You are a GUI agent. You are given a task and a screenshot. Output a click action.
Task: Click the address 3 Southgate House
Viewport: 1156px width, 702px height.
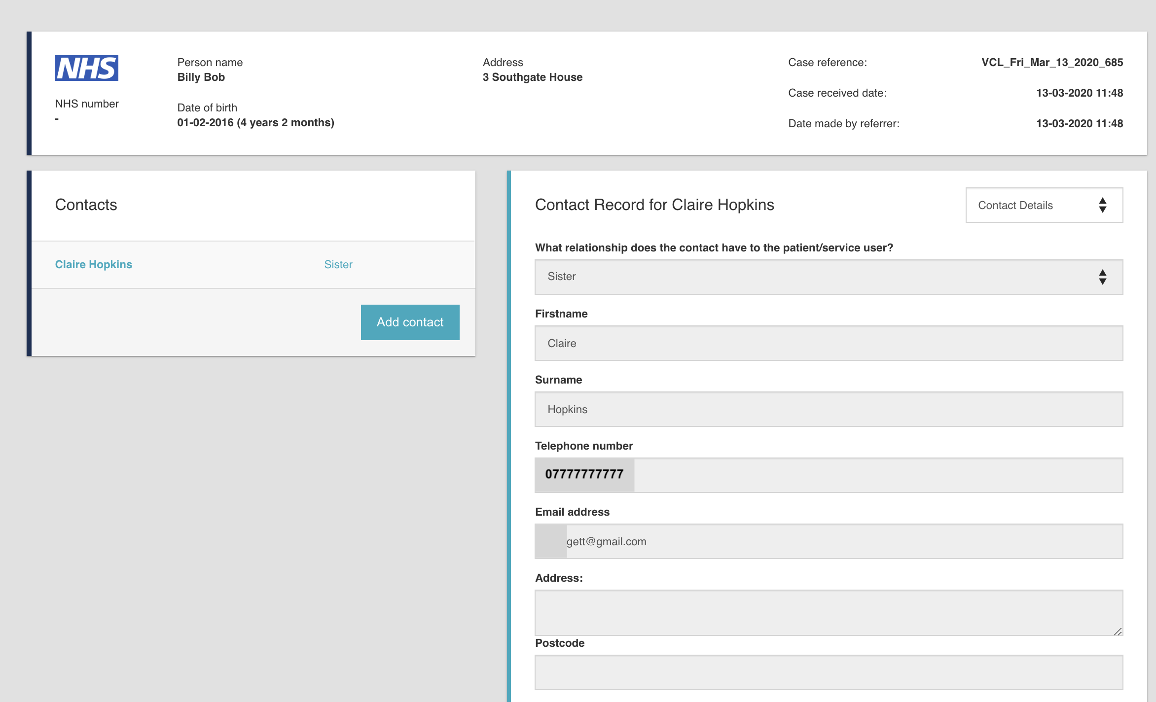pyautogui.click(x=533, y=77)
